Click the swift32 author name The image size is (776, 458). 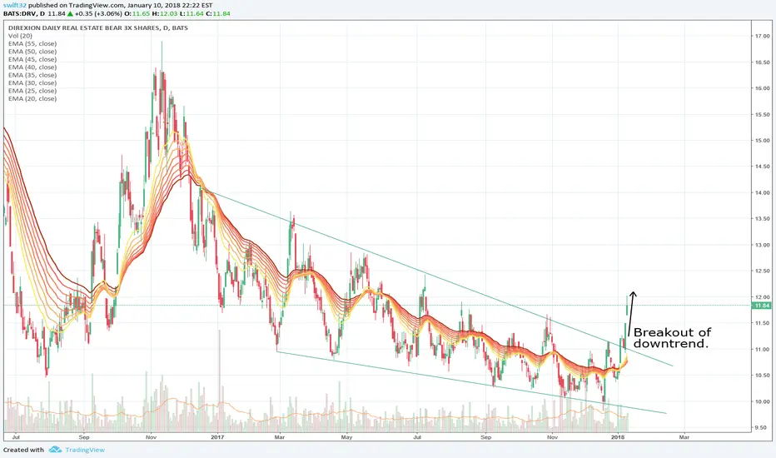14,5
